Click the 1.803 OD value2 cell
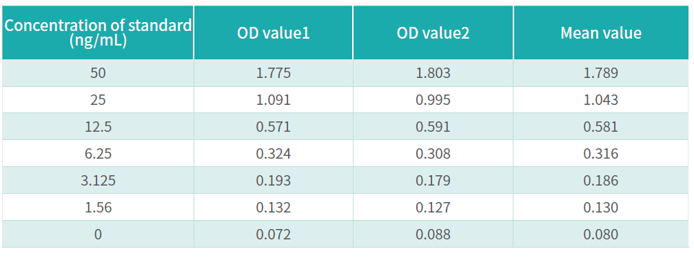Image resolution: width=694 pixels, height=258 pixels. [x=433, y=73]
